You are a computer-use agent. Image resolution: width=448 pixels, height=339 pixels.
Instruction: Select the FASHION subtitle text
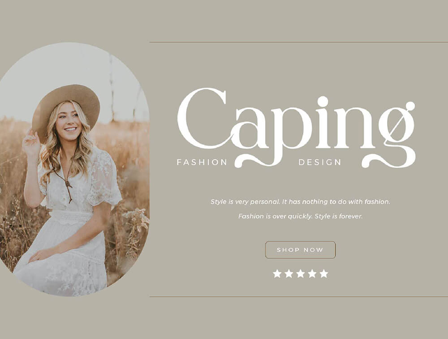coord(202,162)
